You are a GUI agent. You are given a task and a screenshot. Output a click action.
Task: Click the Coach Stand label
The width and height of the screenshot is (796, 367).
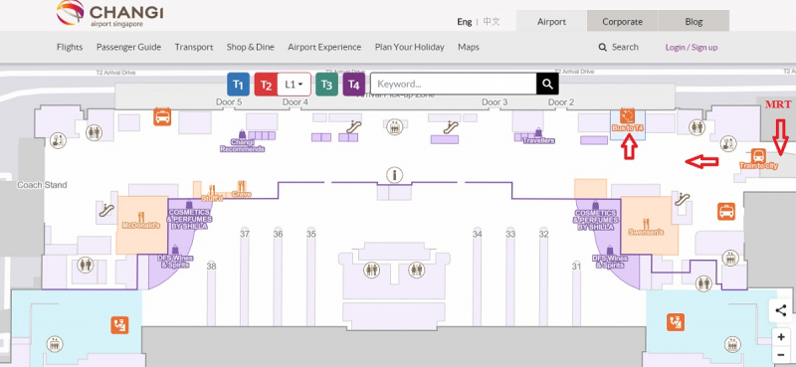coord(42,185)
